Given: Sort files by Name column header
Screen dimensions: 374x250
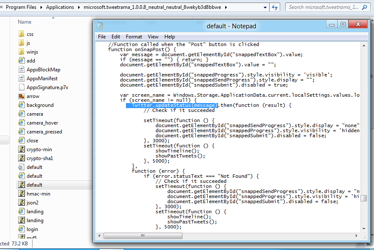Looking at the screenshot, I should 25,22.
